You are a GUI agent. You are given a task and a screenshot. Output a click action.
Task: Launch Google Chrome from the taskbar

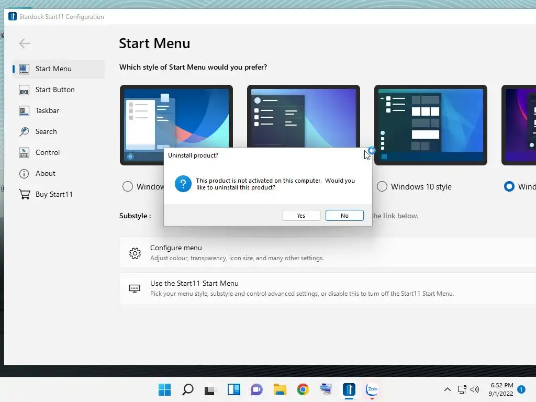303,389
